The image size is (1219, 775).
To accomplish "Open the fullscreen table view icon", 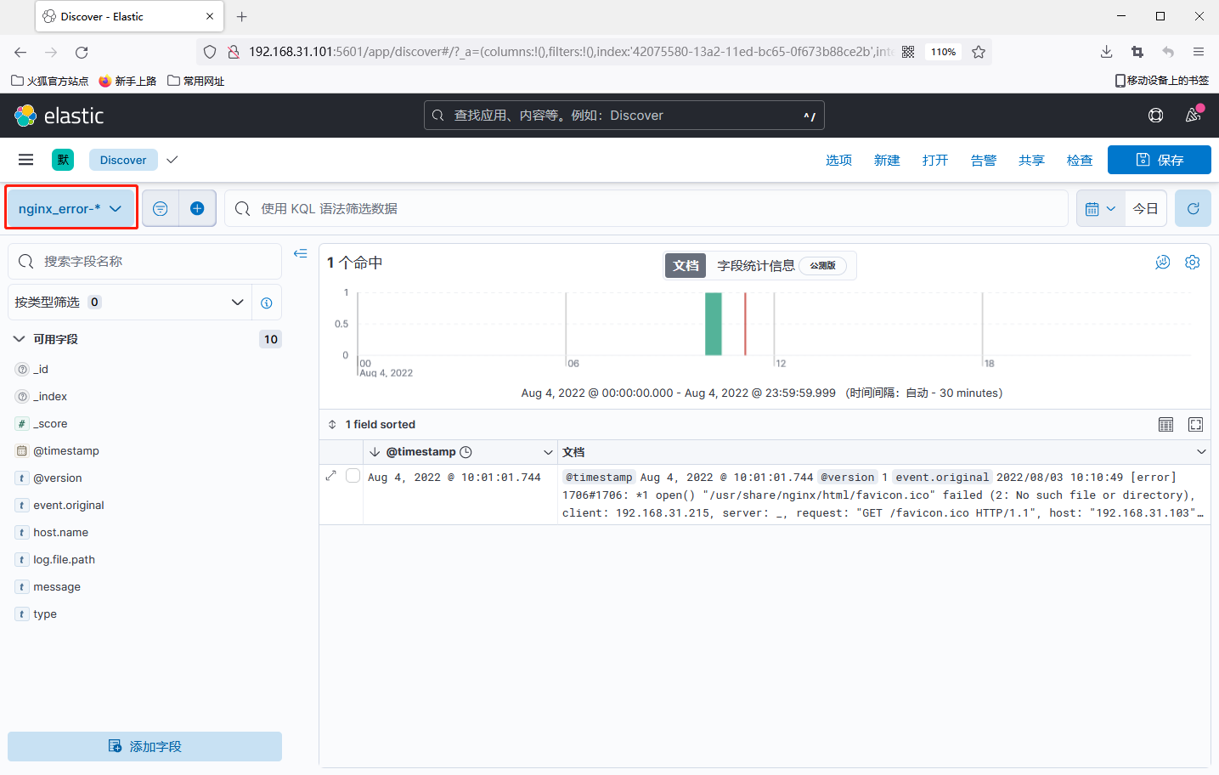I will [x=1195, y=424].
